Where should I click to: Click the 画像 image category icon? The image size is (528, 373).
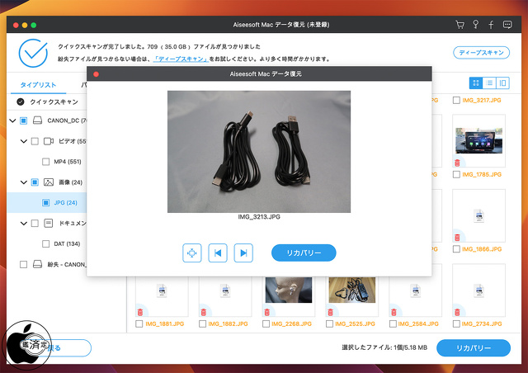click(x=49, y=182)
